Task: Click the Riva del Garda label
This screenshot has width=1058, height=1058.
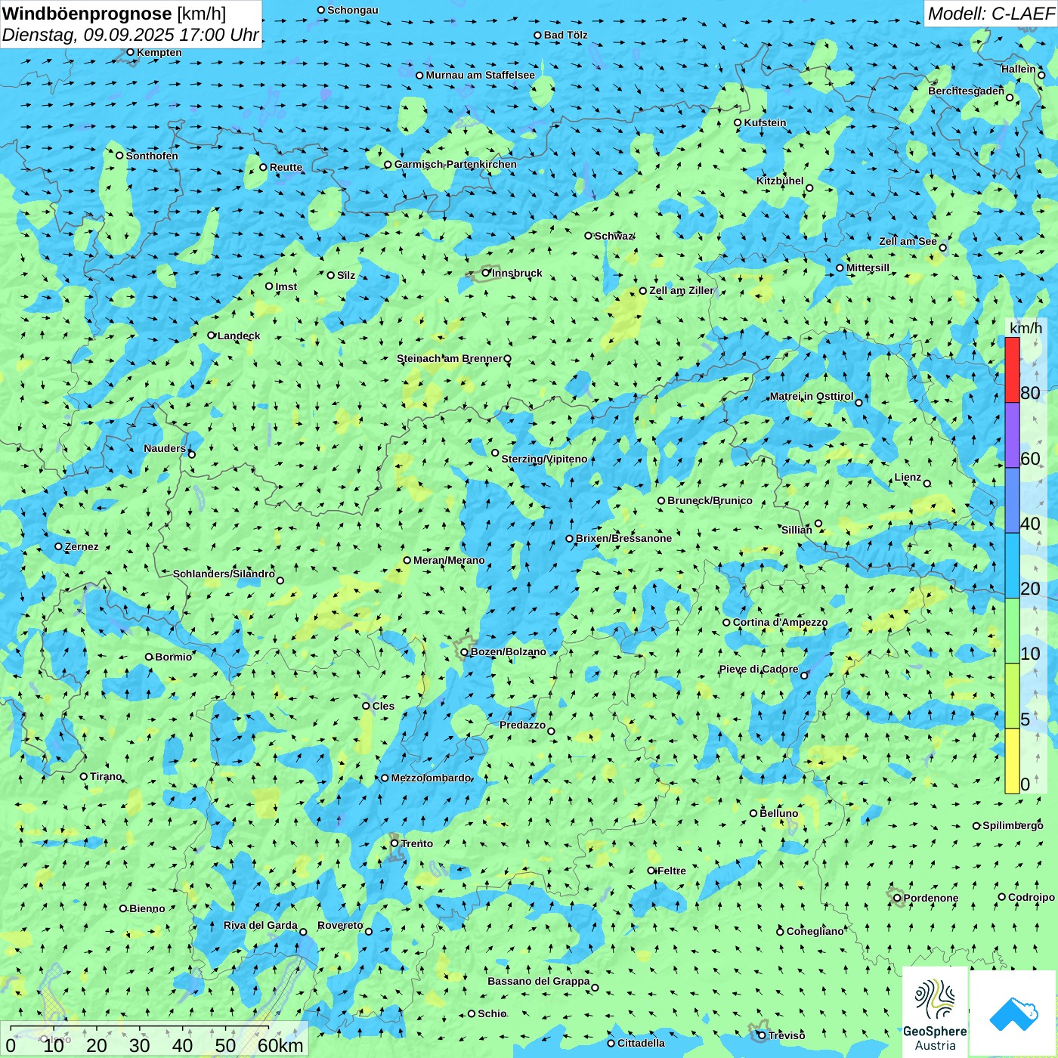Action: [x=261, y=925]
